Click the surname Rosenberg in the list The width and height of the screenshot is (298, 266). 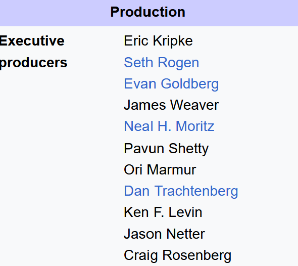[196, 255]
